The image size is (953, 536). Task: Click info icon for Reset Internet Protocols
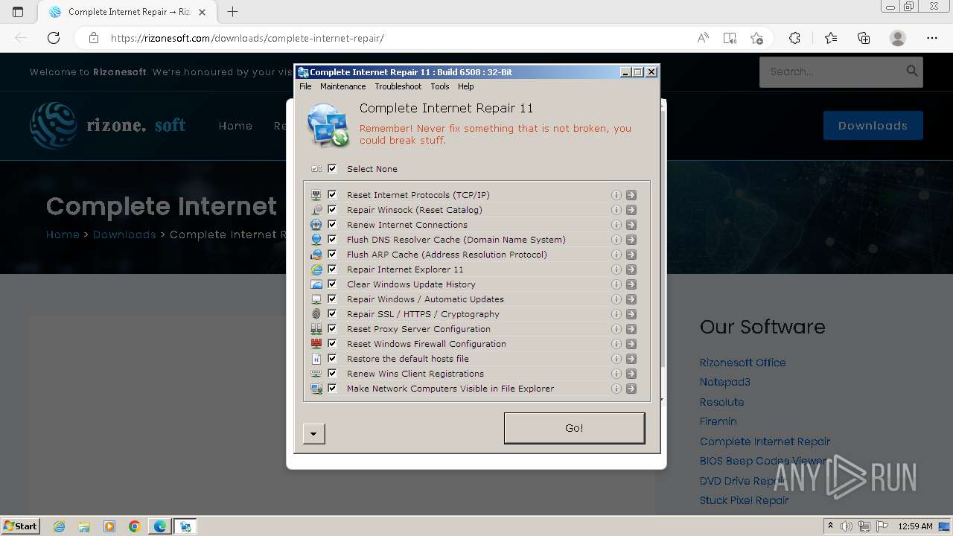[x=616, y=195]
